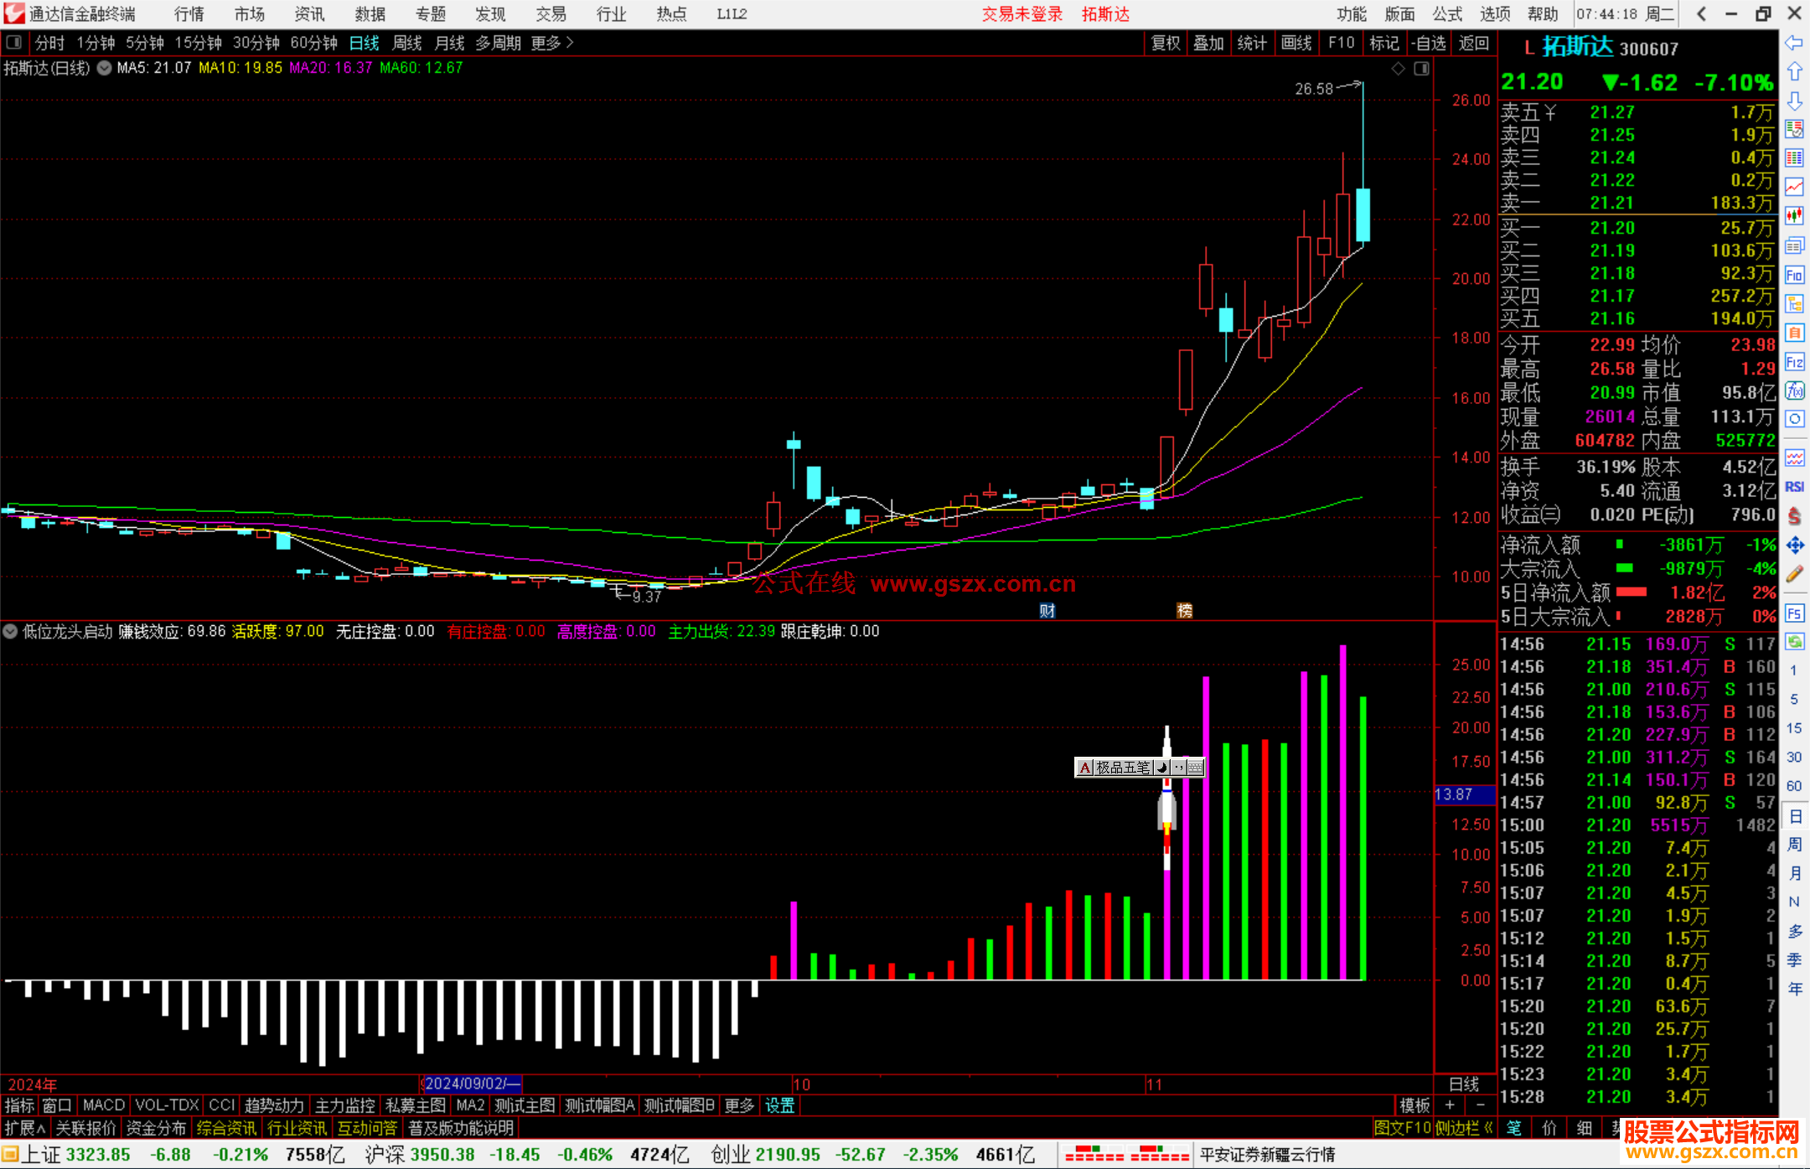
Task: Open the FS sidebar icon
Action: pos(1794,613)
